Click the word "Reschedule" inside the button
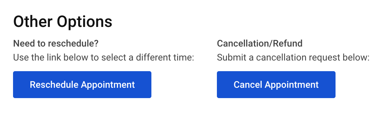 click(x=54, y=85)
